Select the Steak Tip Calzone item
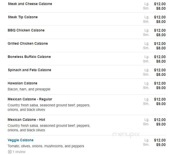 point(23,17)
